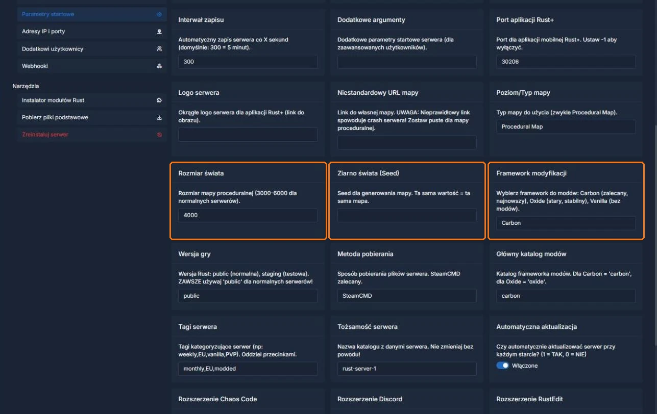Select the Poziom/Typ mapy field with Procedural Map

pos(566,126)
